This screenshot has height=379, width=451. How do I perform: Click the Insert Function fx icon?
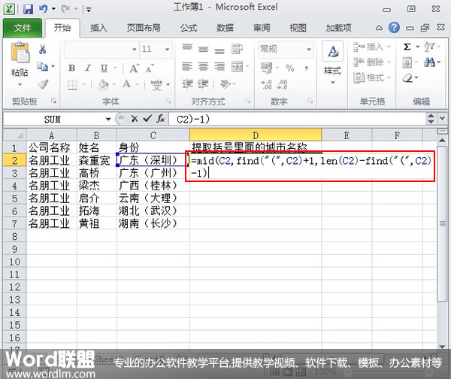160,119
